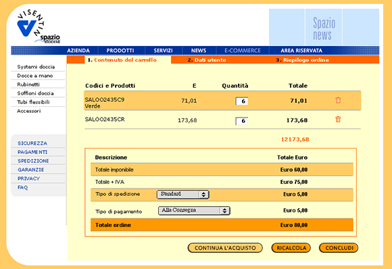Click the Quantità column header
The width and height of the screenshot is (392, 269).
[x=235, y=86]
